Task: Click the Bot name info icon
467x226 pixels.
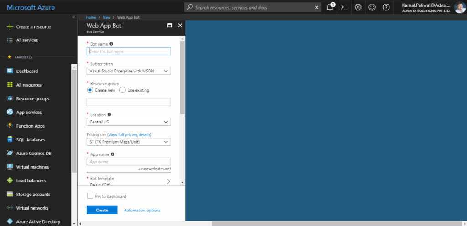Action: [111, 44]
